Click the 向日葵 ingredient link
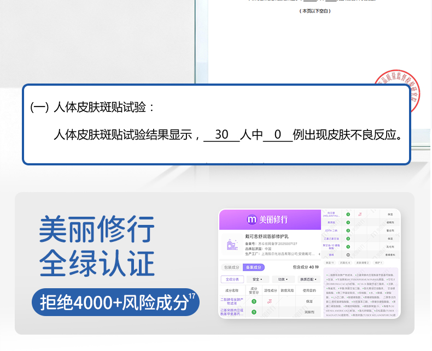 point(331,215)
